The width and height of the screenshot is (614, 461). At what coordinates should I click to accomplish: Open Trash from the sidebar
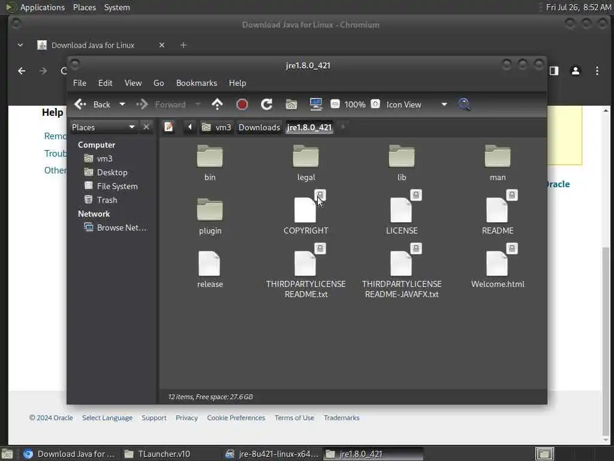coord(101,199)
